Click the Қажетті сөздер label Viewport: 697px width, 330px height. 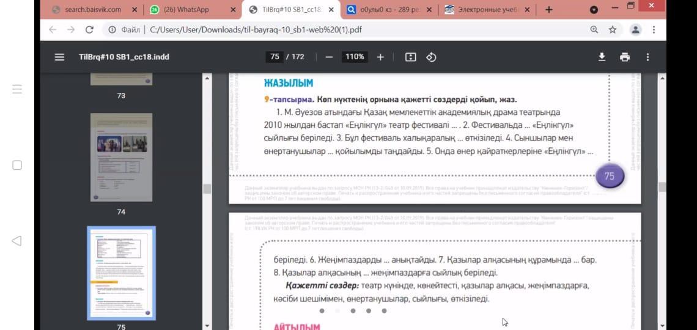pyautogui.click(x=322, y=285)
